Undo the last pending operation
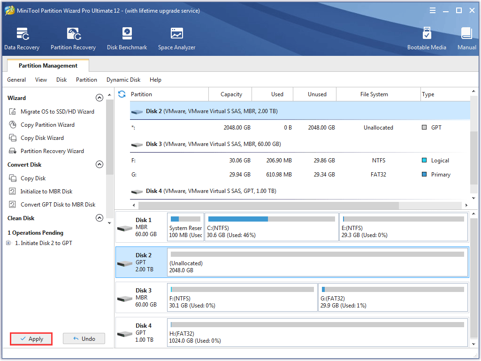Screen dimensions: 481x361 [x=84, y=339]
